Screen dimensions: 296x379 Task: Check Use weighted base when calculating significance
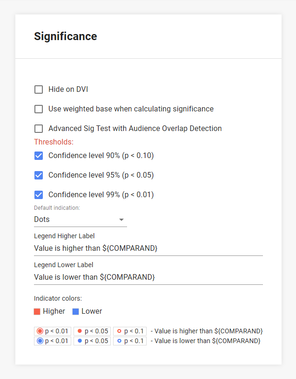[39, 109]
